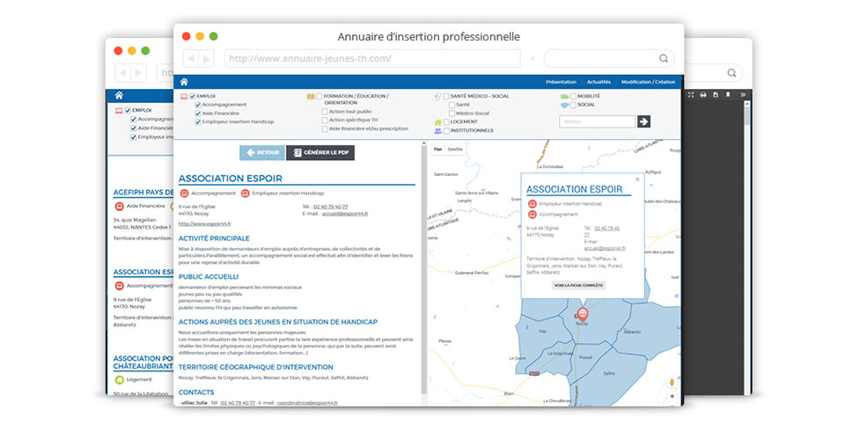This screenshot has height=440, width=845.
Task: Click red Accompagnement icon under Association Espoir title
Action: point(184,194)
